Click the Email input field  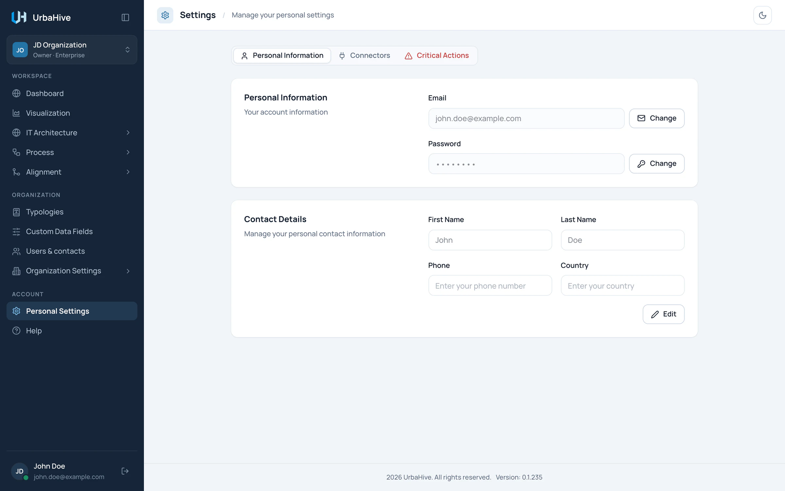coord(526,118)
